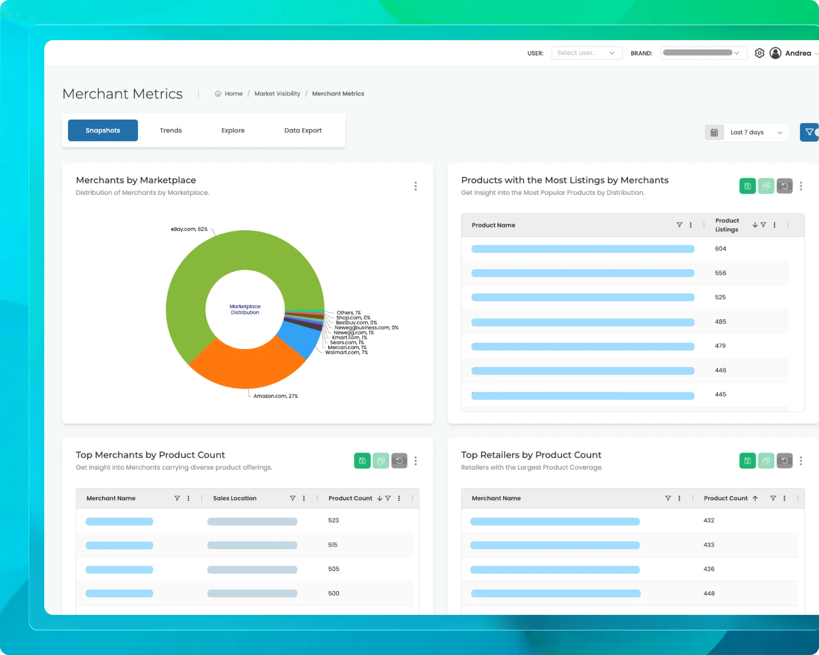The height and width of the screenshot is (655, 819).
Task: Navigate to Home via the breadcrumb
Action: [x=233, y=93]
